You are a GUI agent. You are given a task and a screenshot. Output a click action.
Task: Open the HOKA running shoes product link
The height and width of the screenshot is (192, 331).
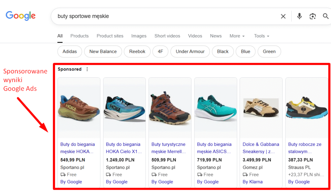pyautogui.click(x=78, y=148)
